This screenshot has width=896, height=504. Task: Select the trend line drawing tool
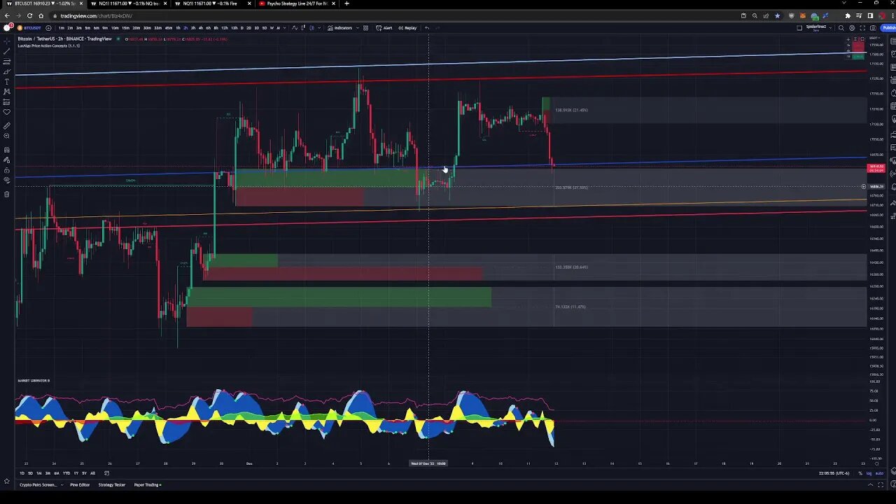point(7,51)
